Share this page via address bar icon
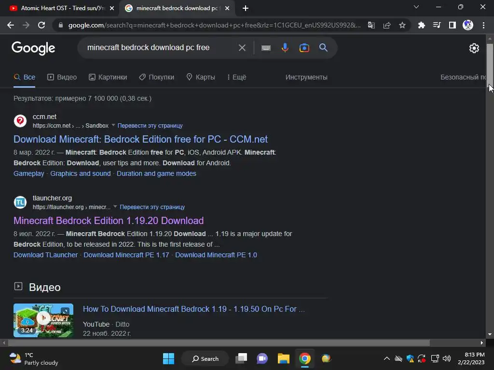Image resolution: width=494 pixels, height=370 pixels. point(387,25)
